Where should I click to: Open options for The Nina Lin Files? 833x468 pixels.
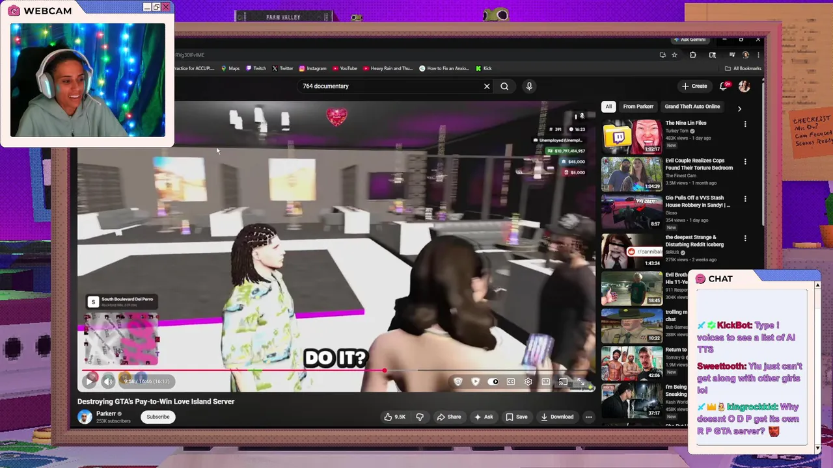(745, 123)
